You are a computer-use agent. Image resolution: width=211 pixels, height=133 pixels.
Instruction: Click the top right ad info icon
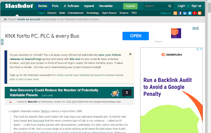point(194,28)
